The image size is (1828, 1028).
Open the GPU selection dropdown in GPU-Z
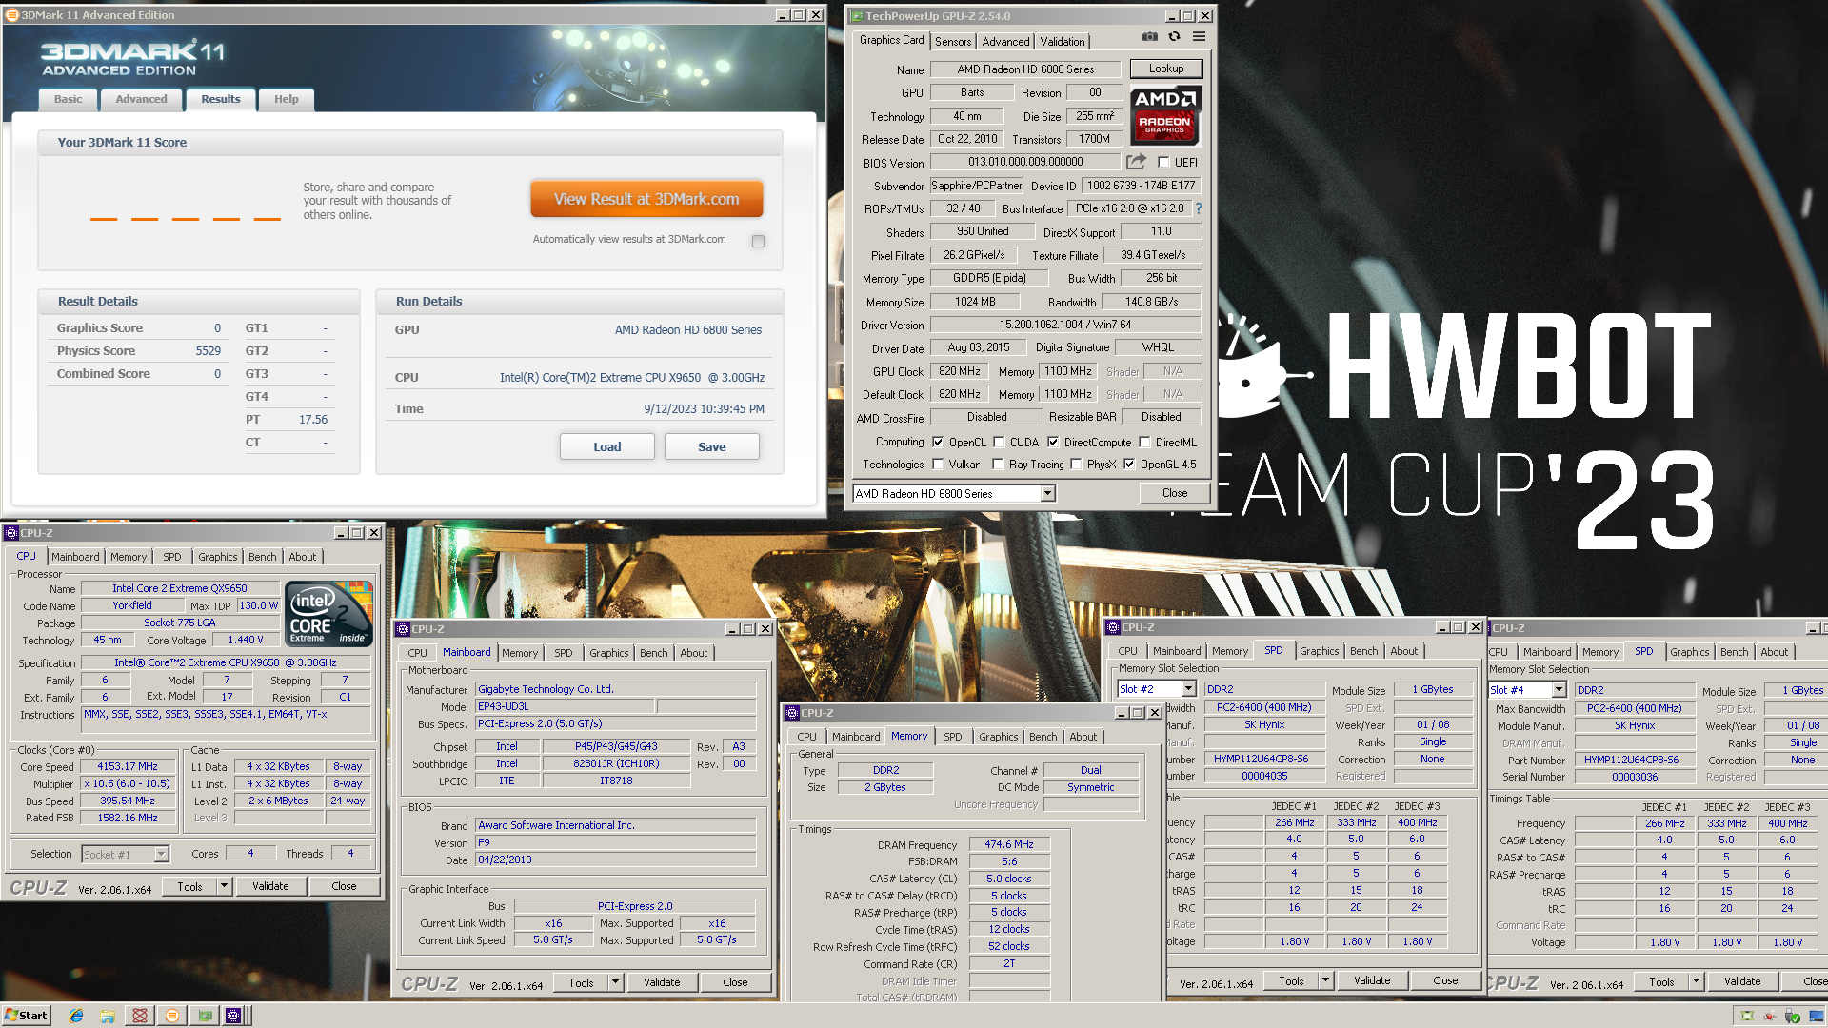[1047, 493]
